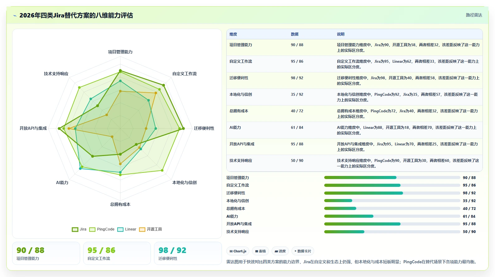Click the 35 / 92 table value
Image resolution: width=495 pixels, height=277 pixels.
297,95
